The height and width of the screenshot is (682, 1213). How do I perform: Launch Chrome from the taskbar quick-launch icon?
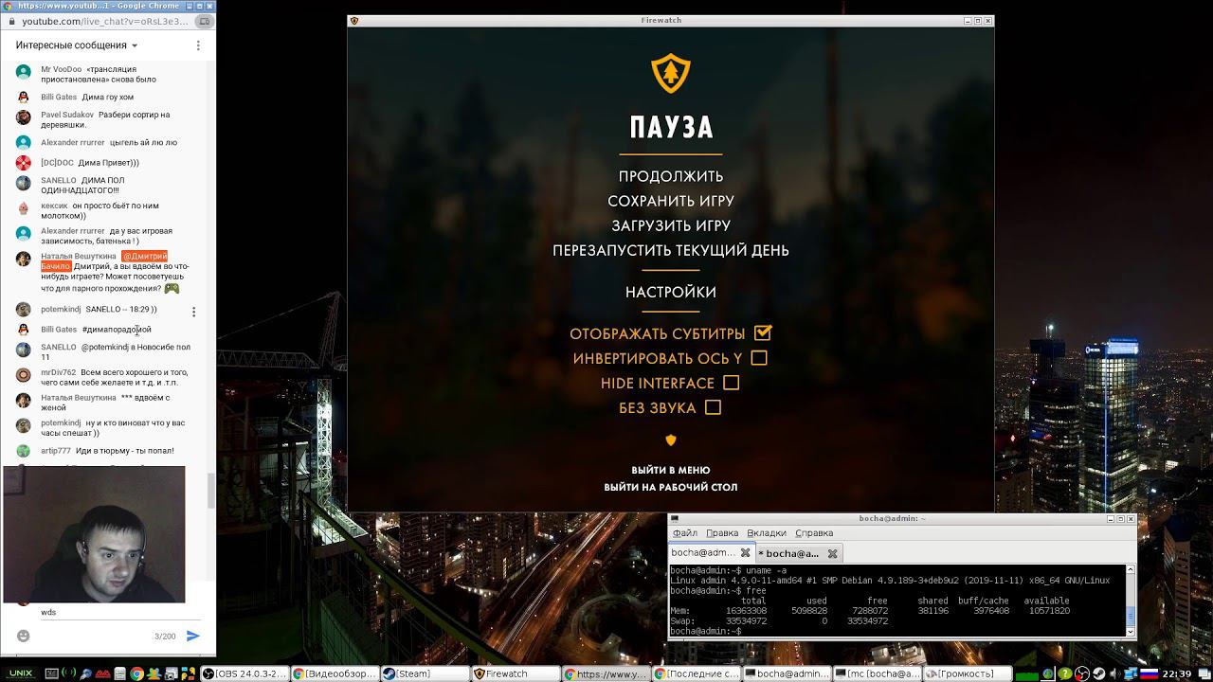click(137, 673)
